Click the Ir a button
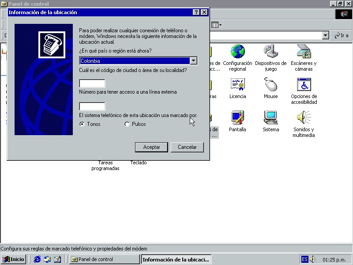Image resolution: width=353 pixels, height=265 pixels. point(341,35)
